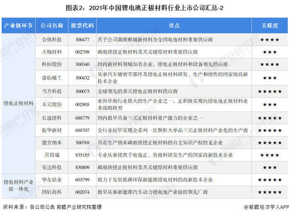The width and height of the screenshot is (289, 215).
Task: Click the '要点' column header
Action: [174, 26]
